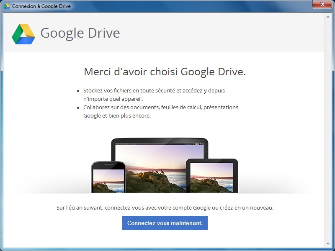Click the scrollbar down arrow
The width and height of the screenshot is (335, 251).
pyautogui.click(x=328, y=243)
